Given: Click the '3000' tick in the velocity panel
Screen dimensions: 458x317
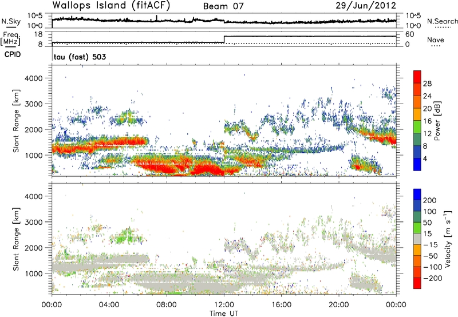Looking at the screenshot, I should pyautogui.click(x=33, y=222).
